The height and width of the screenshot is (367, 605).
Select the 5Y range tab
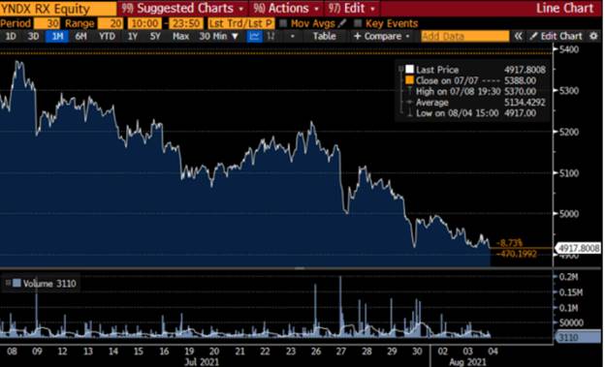coord(155,36)
